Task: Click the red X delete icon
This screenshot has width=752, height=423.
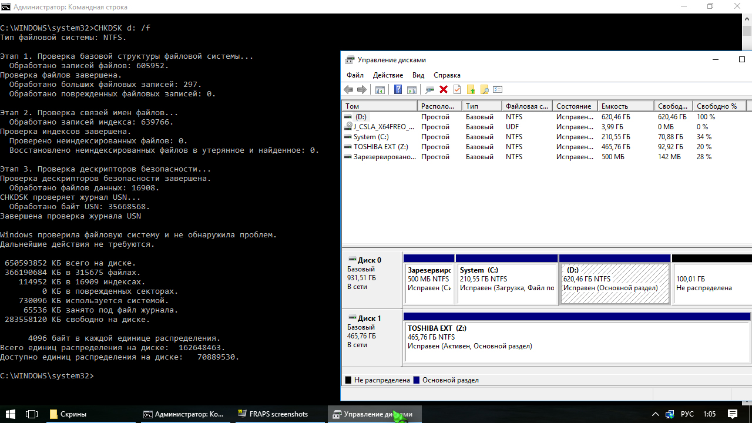Action: (x=444, y=89)
